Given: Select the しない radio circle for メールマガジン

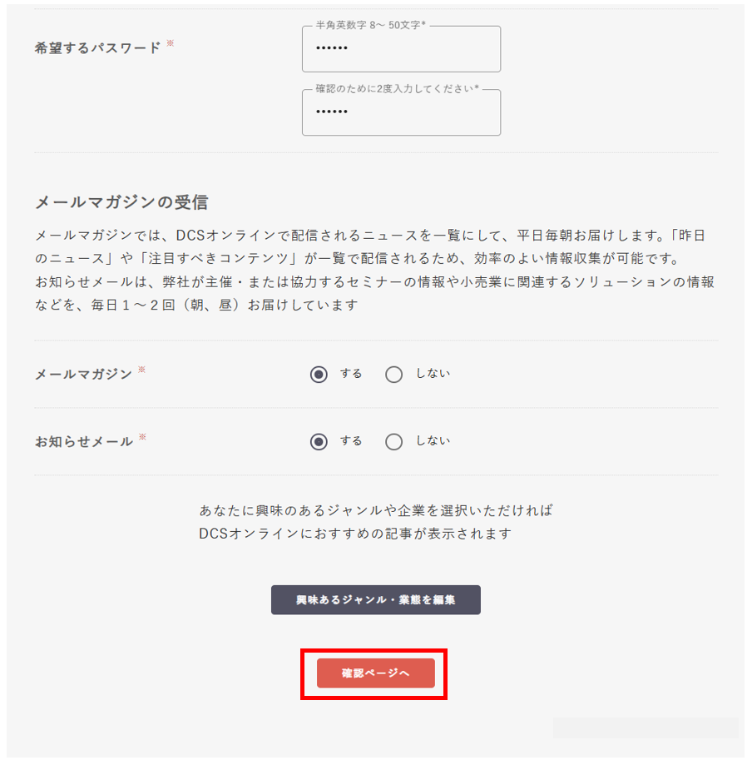Looking at the screenshot, I should pyautogui.click(x=394, y=375).
